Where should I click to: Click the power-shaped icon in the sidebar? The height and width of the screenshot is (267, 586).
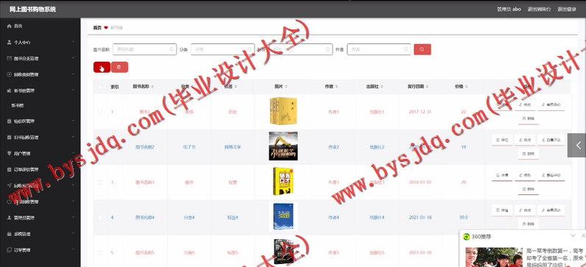click(x=10, y=202)
